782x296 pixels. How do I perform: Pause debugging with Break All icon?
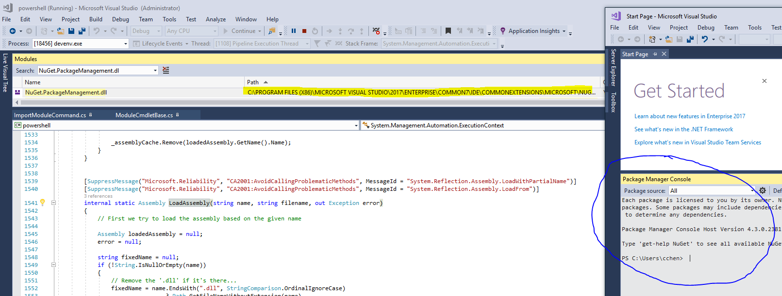pyautogui.click(x=294, y=31)
